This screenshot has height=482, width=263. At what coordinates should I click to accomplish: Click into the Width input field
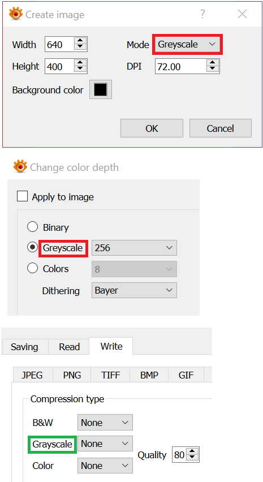click(x=59, y=45)
